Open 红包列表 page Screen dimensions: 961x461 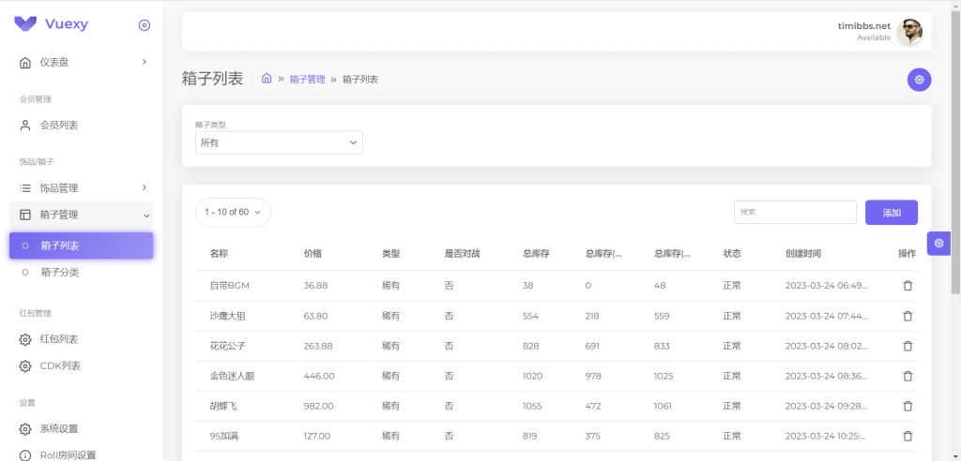click(82, 339)
